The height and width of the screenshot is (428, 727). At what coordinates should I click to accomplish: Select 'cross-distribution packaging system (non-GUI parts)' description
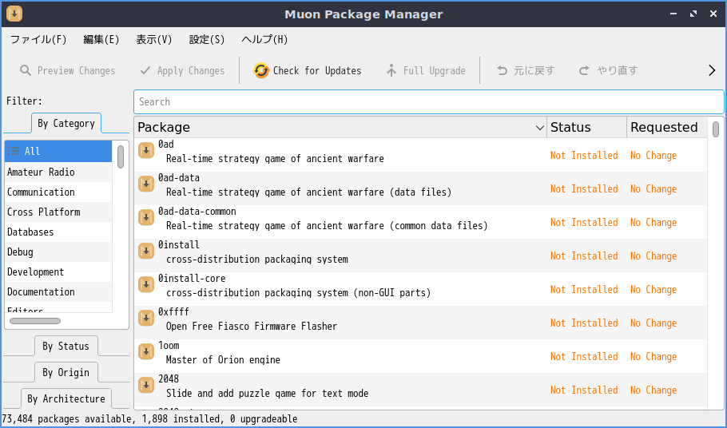coord(299,293)
